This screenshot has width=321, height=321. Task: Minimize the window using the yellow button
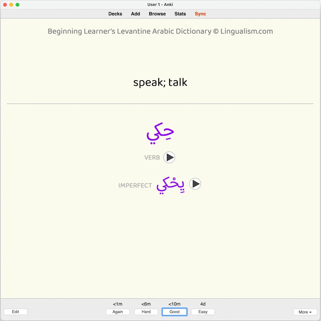point(11,5)
